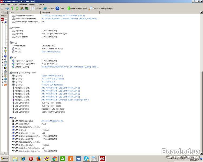Open the ST380811AS ATA Device link
The height and width of the screenshot is (162, 203).
[63, 16]
